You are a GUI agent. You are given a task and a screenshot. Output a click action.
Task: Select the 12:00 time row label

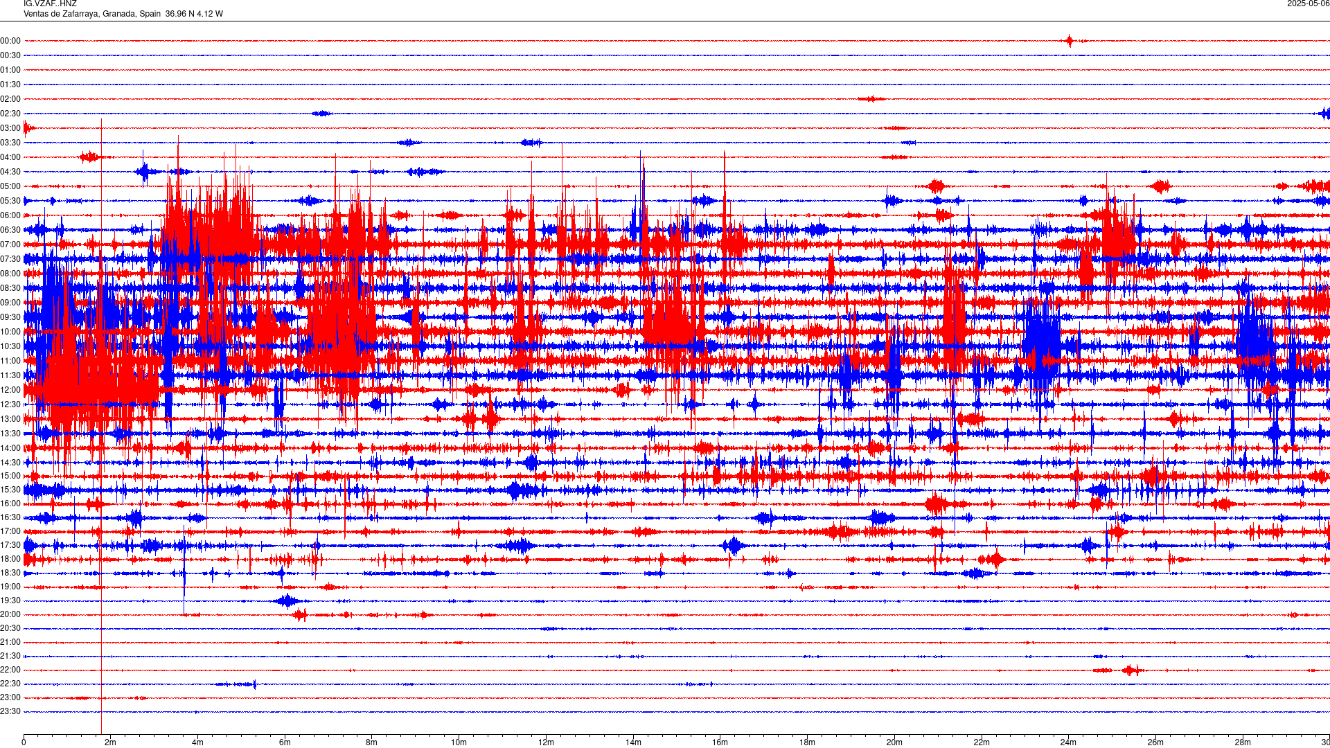point(10,390)
